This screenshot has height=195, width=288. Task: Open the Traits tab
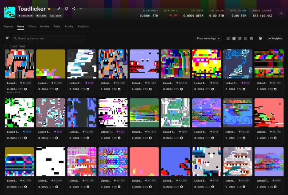(57, 26)
